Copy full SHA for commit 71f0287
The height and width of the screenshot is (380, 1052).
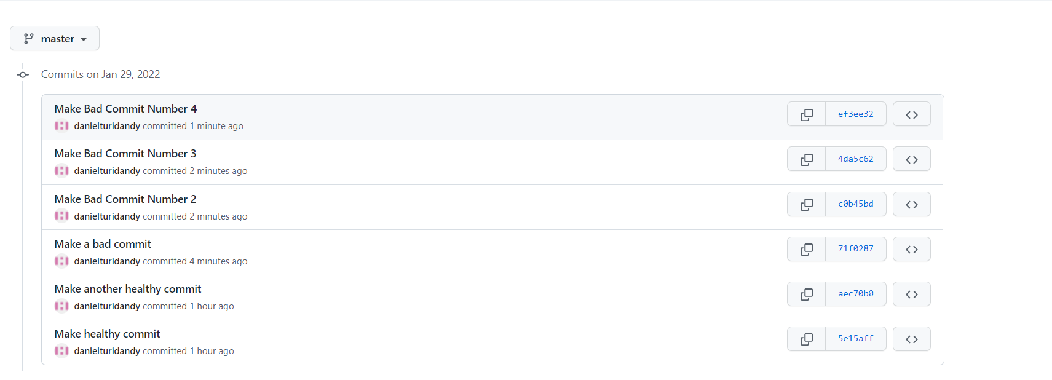[806, 249]
